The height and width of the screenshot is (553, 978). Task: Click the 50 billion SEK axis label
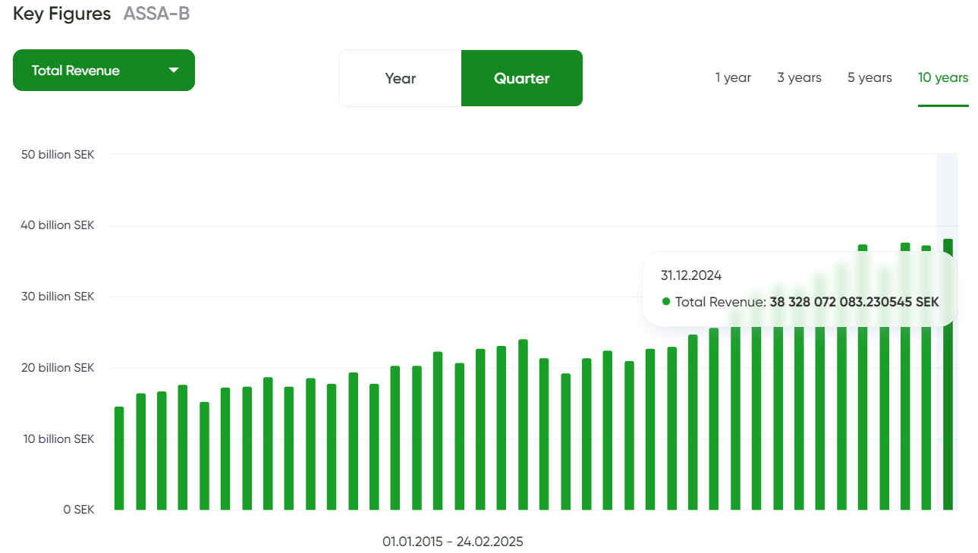[58, 154]
